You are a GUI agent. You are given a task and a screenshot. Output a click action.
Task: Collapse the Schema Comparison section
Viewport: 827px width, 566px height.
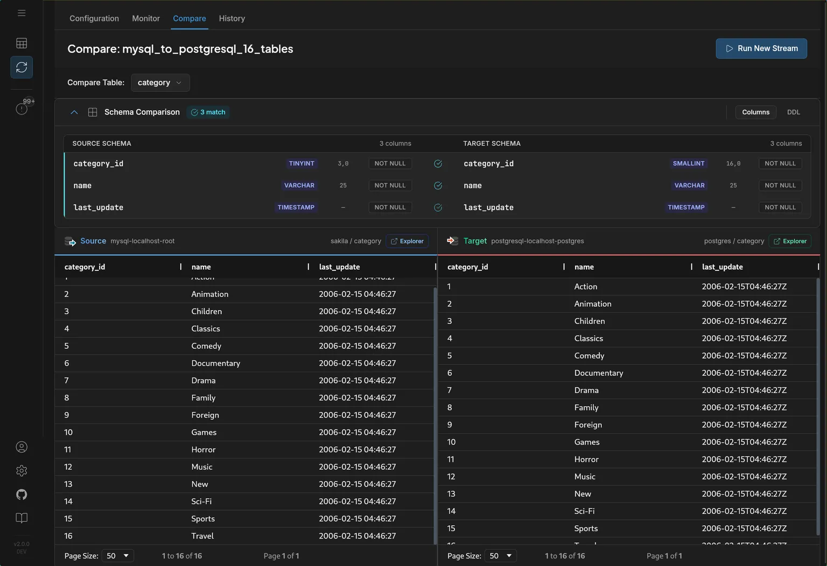(74, 112)
